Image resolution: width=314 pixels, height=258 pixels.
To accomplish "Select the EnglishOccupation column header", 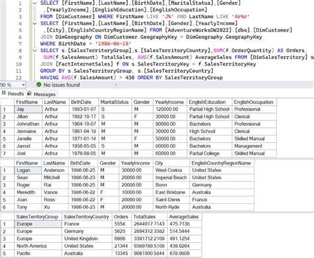I will coord(254,102).
